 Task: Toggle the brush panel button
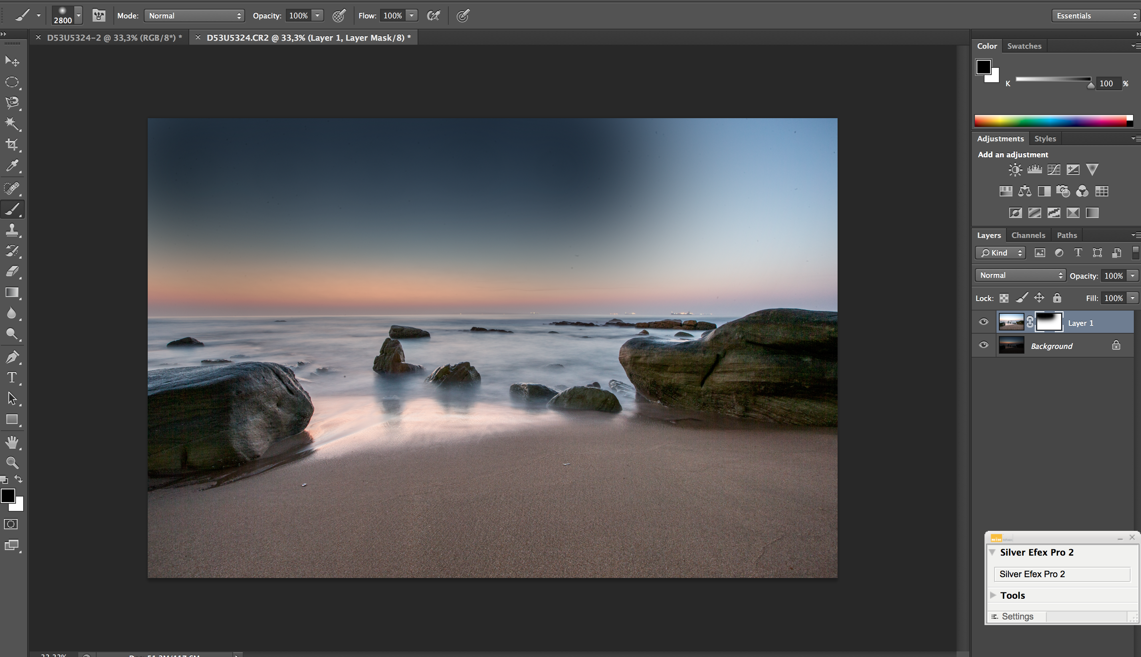(99, 16)
